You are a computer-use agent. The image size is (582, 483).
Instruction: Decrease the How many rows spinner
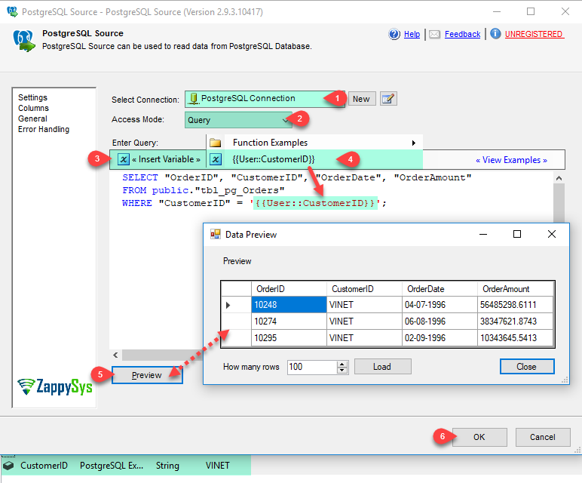(342, 371)
